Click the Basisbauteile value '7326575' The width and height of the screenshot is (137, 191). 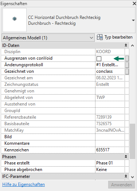click(104, 124)
